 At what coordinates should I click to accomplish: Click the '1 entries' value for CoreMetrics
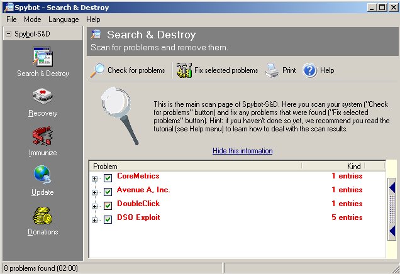pyautogui.click(x=347, y=176)
